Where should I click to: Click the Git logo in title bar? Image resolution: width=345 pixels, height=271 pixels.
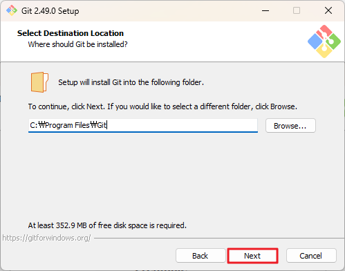coord(12,10)
